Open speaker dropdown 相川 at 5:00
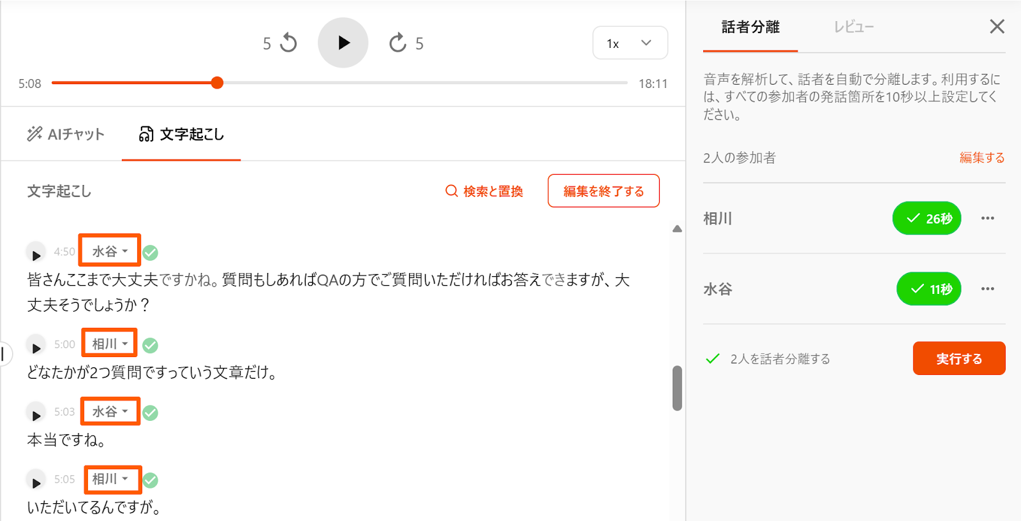 click(x=109, y=344)
